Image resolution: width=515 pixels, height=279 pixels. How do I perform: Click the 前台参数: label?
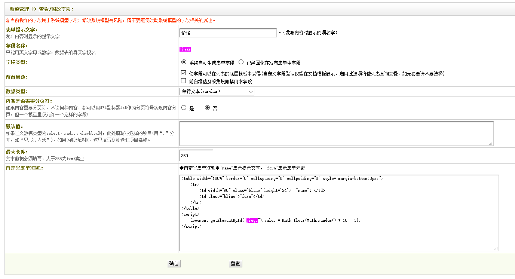coord(17,77)
